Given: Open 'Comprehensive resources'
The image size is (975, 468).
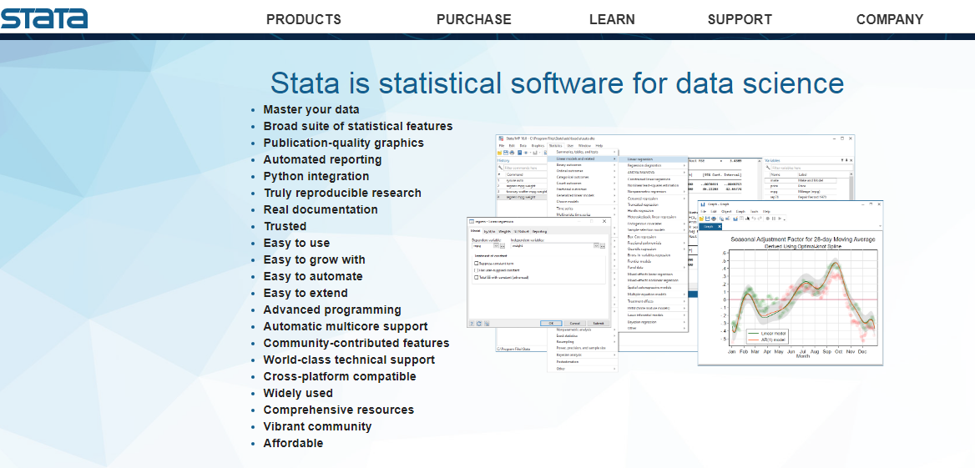Looking at the screenshot, I should [x=338, y=410].
